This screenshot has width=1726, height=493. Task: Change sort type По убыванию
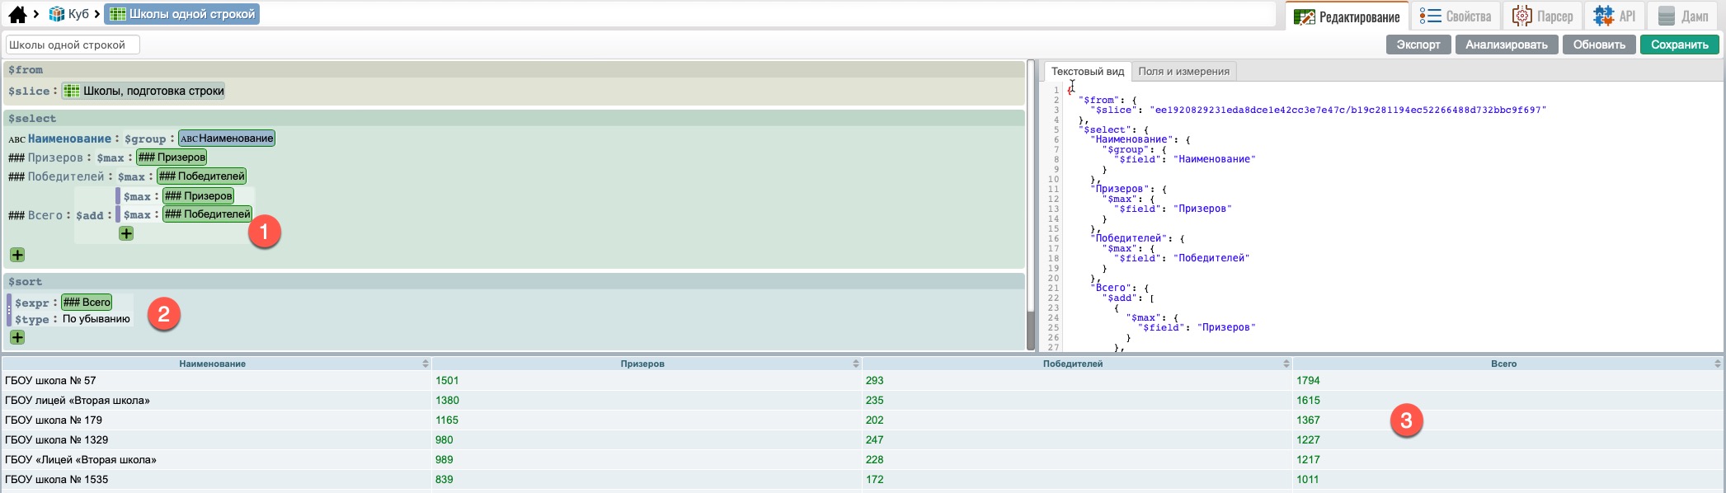(96, 319)
